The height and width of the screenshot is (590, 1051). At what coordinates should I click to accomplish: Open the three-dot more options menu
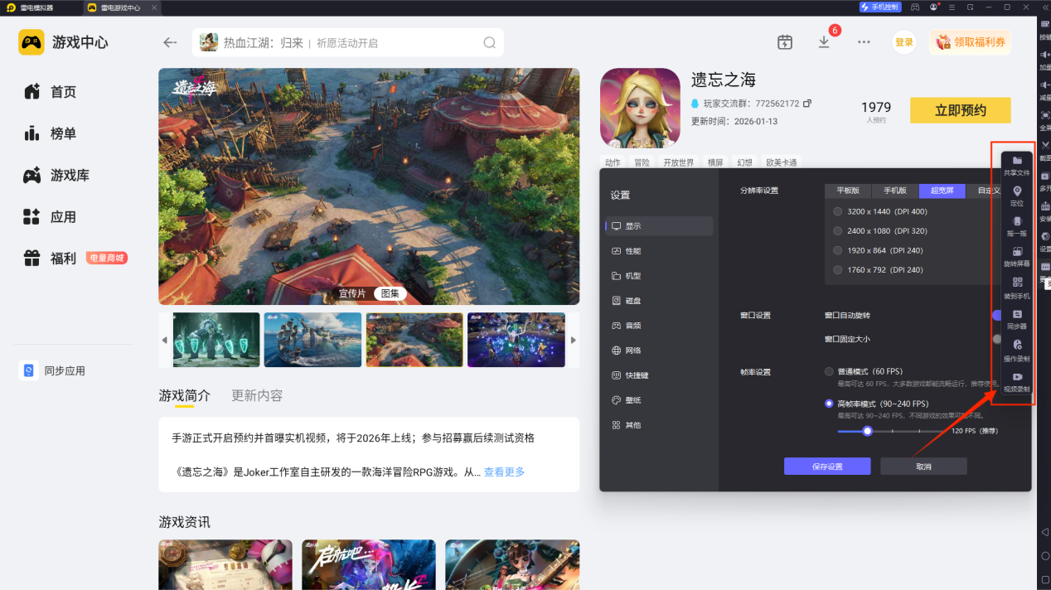pyautogui.click(x=864, y=42)
